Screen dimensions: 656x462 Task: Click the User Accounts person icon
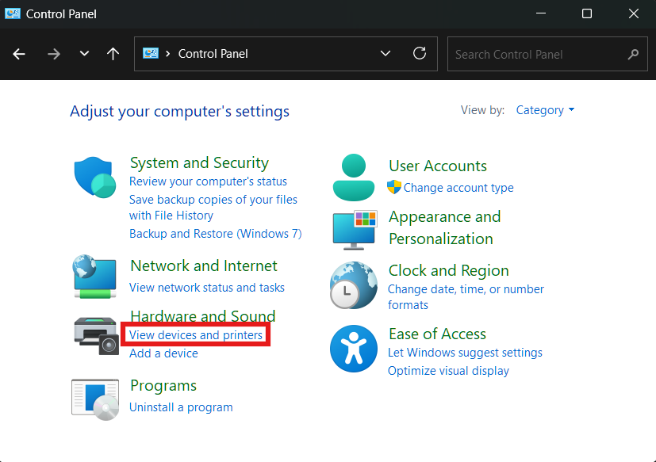tap(353, 177)
